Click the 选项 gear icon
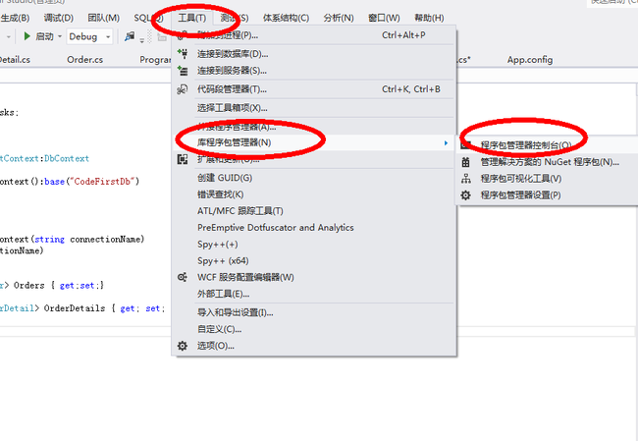 coord(183,346)
